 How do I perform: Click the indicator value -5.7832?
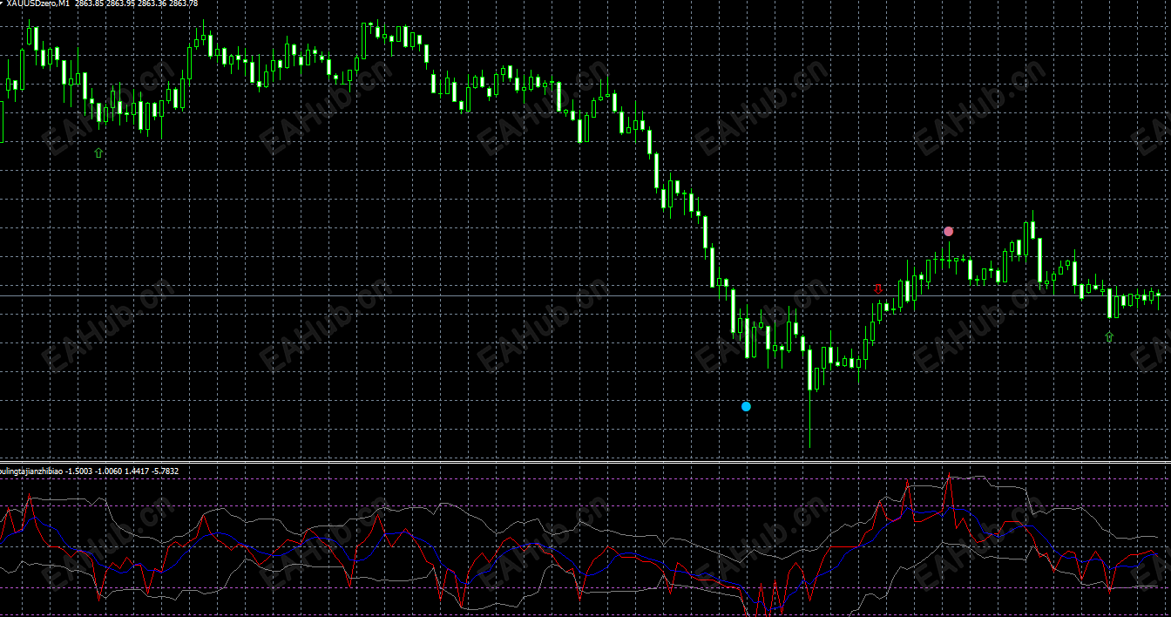(x=164, y=471)
